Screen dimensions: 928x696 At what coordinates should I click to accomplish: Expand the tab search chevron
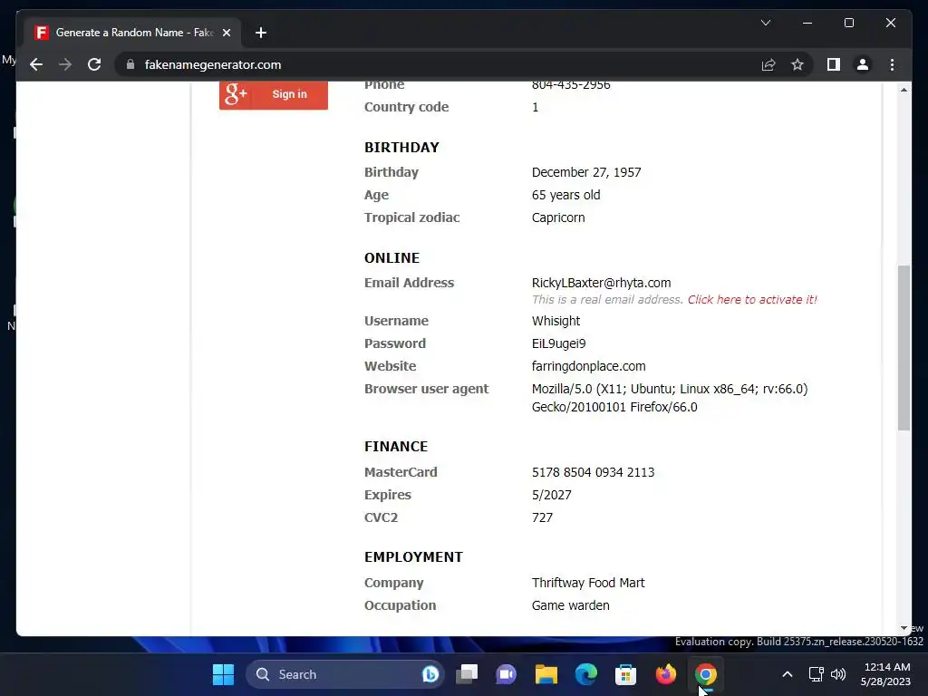[765, 23]
